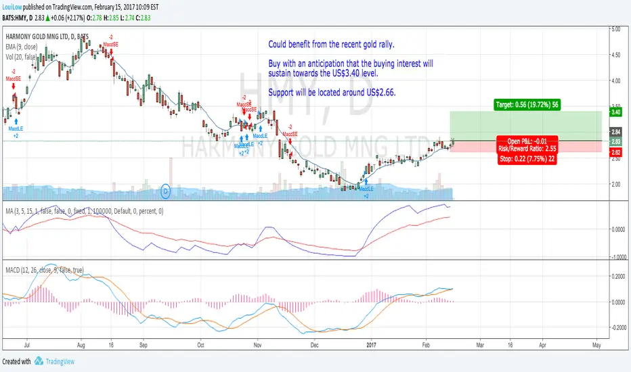Click the L:2.74 low value
Viewport: 631px width, 372px height.
(127, 18)
